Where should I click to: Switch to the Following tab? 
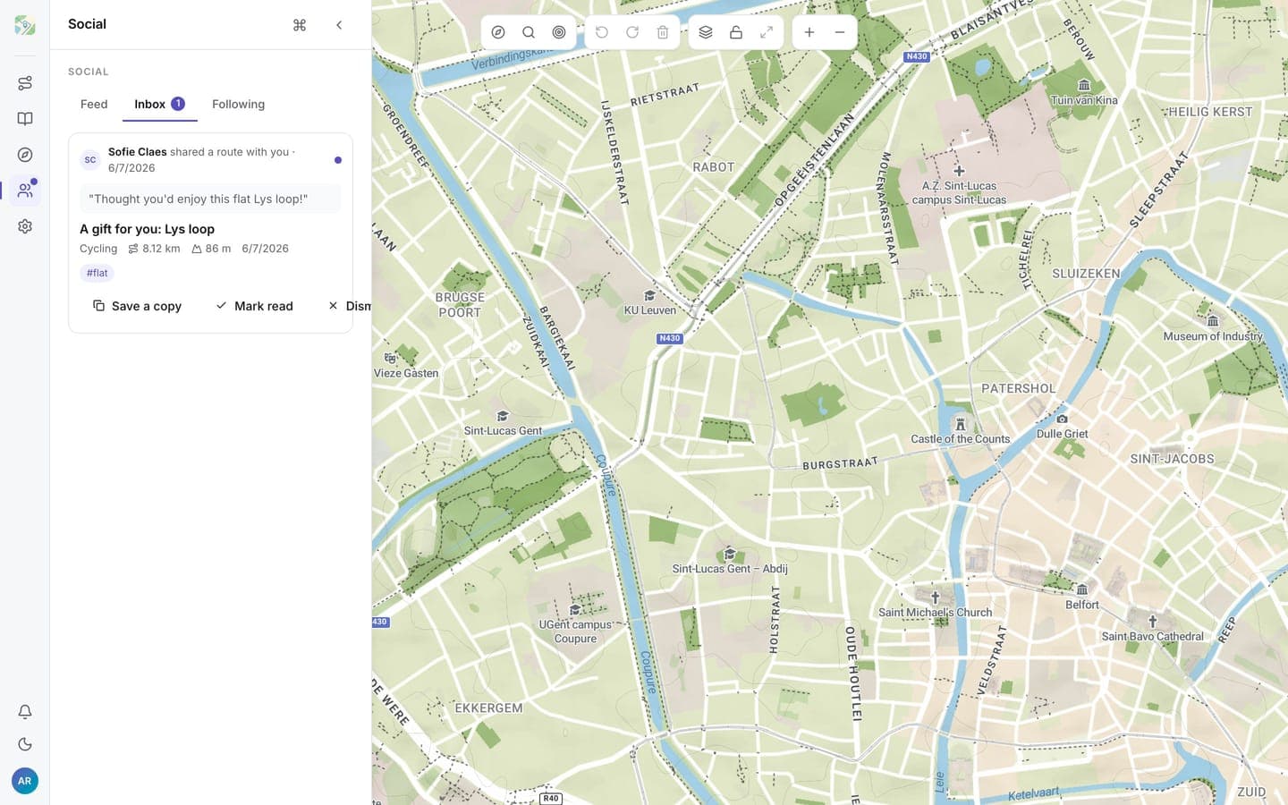click(x=238, y=105)
